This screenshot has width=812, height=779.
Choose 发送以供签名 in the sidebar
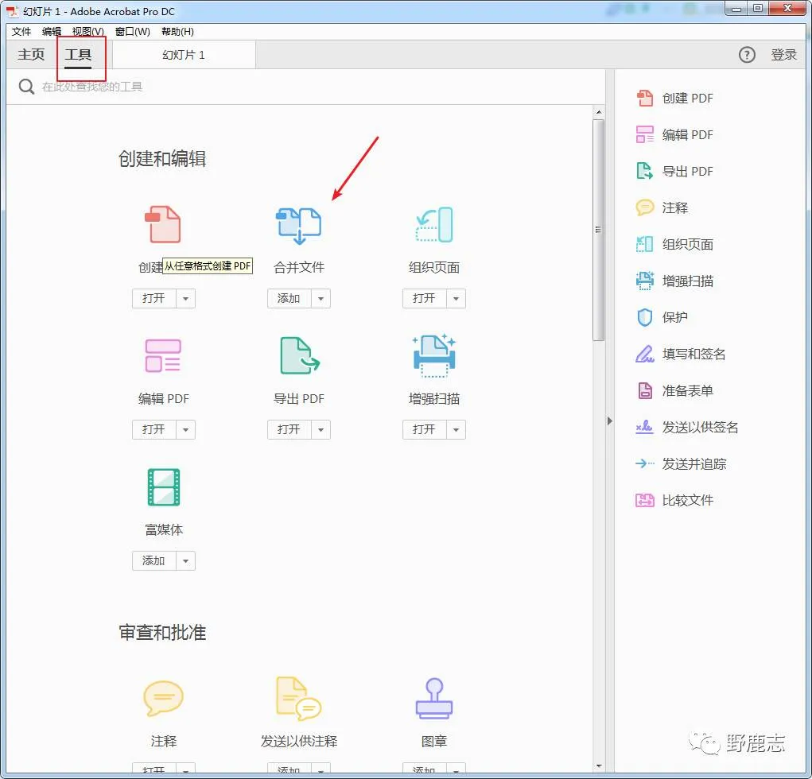tap(686, 427)
